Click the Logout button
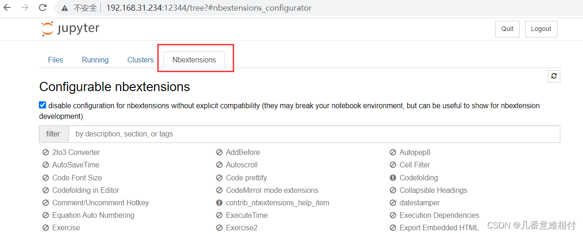The width and height of the screenshot is (583, 234). pos(541,29)
